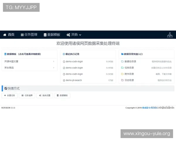Screen dimensions: 176x141
Task: Click green folder icon beside 任务目录
Action: point(122,68)
